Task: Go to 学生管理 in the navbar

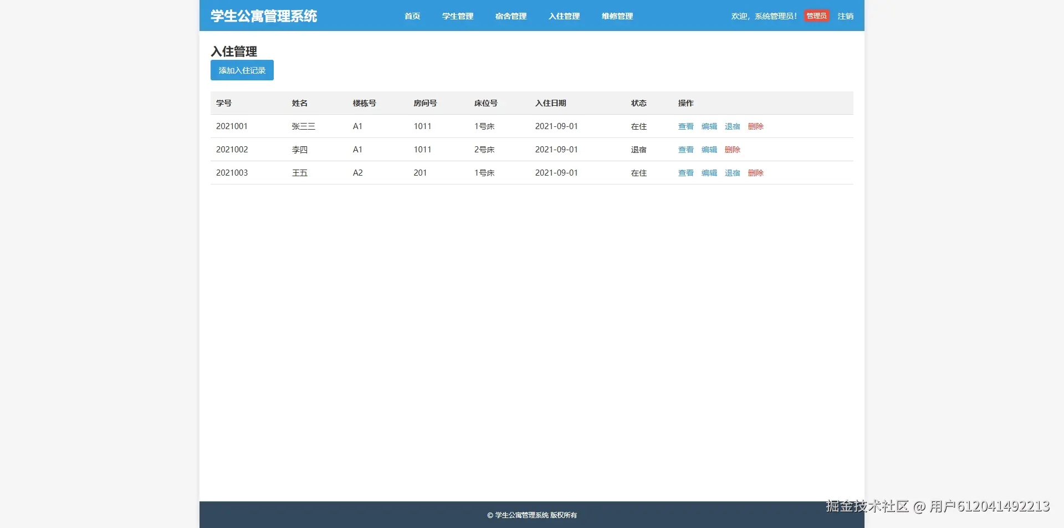Action: coord(458,16)
